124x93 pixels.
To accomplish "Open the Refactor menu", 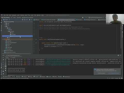I will (x=22, y=15).
